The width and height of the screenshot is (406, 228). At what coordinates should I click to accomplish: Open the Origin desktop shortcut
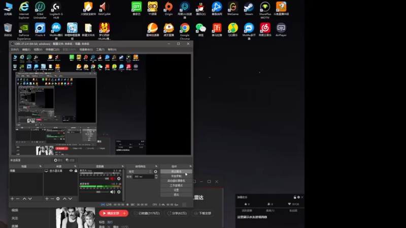coord(168,9)
